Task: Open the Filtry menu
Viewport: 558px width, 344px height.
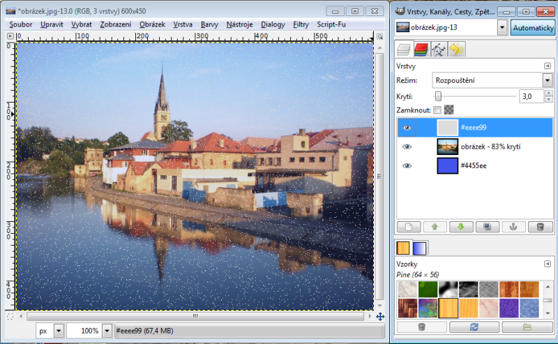Action: pyautogui.click(x=301, y=24)
